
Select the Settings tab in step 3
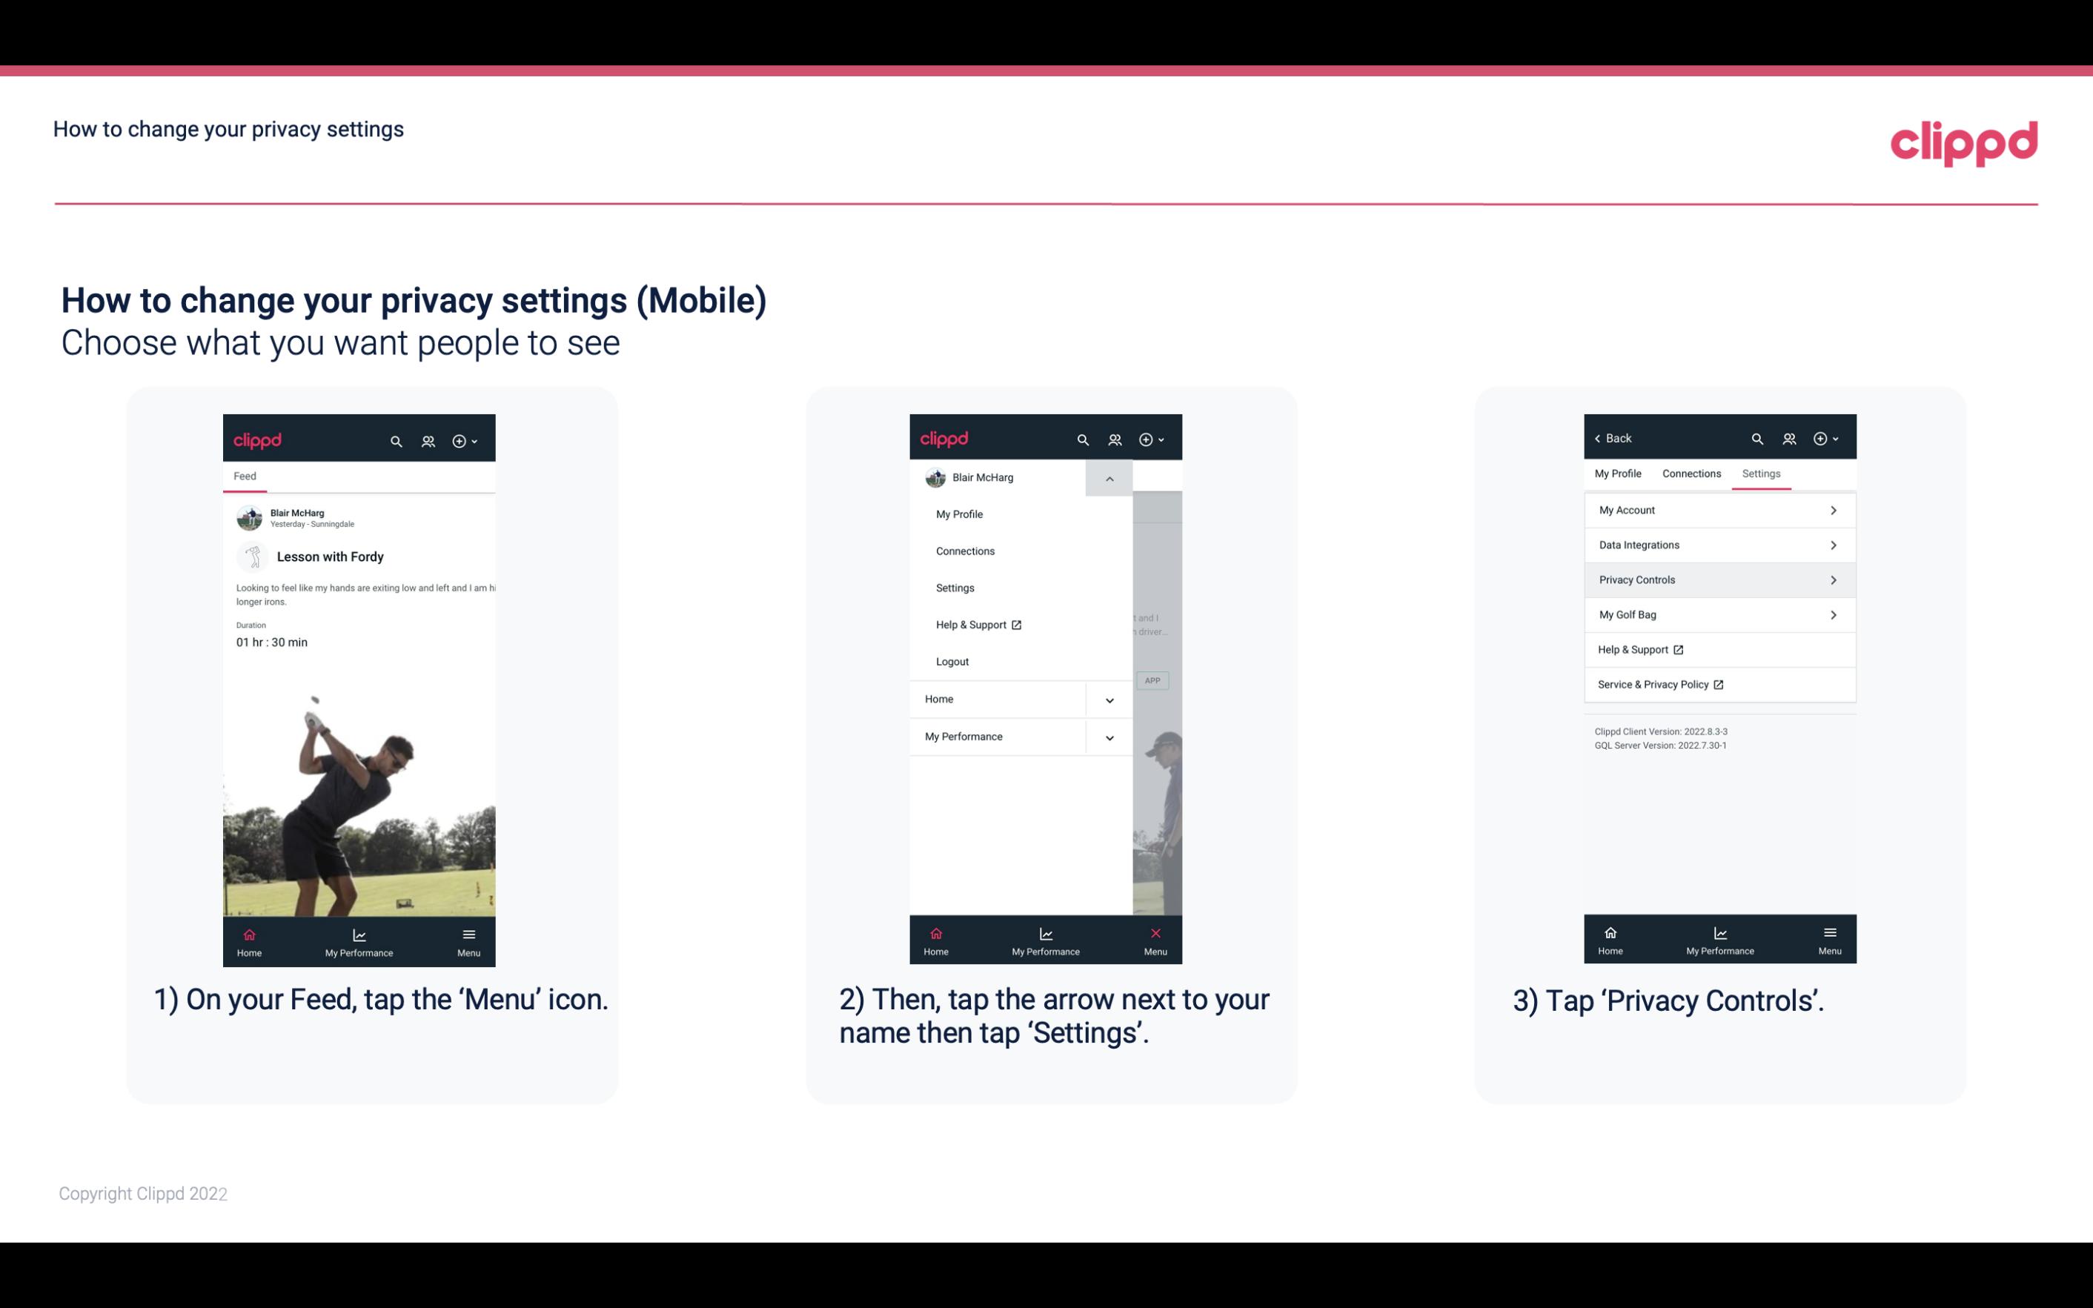pos(1760,473)
